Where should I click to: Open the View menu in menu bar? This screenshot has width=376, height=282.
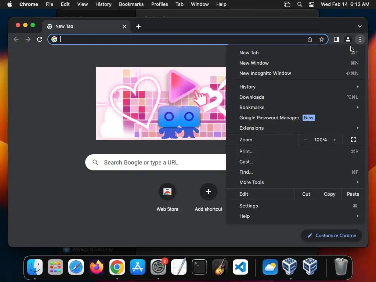(x=83, y=4)
